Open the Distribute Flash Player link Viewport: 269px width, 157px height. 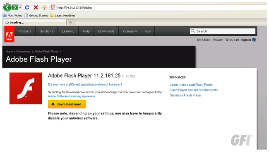pyautogui.click(x=185, y=95)
